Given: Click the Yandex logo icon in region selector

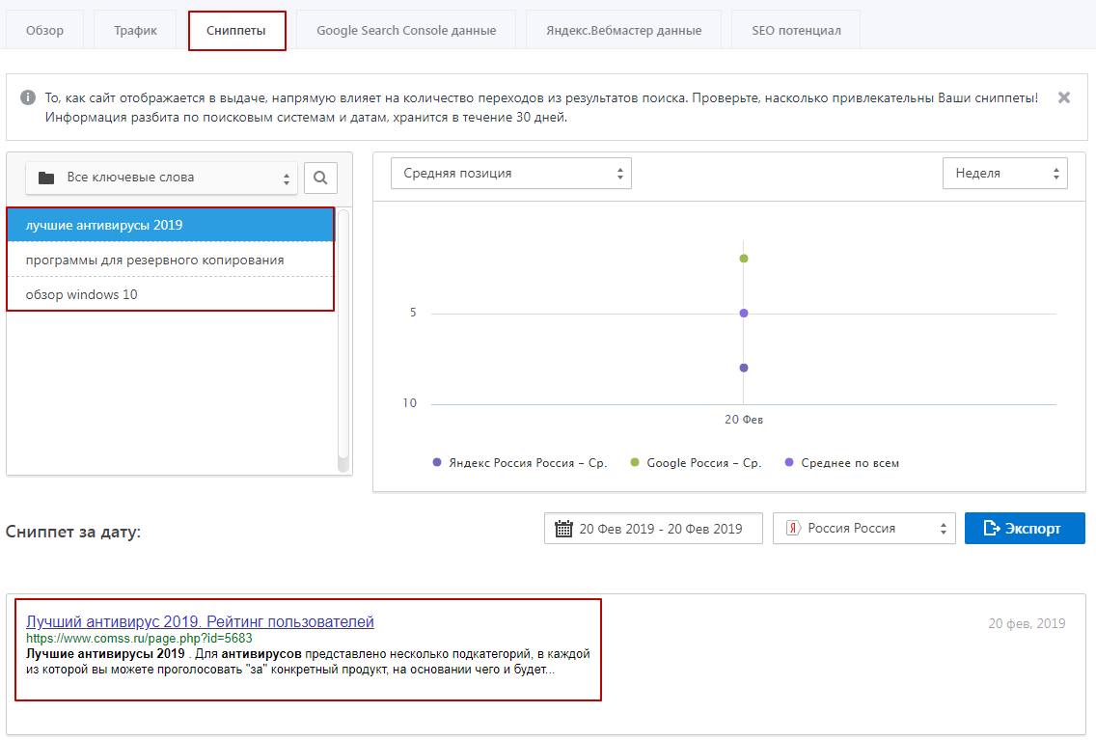Looking at the screenshot, I should [x=793, y=529].
